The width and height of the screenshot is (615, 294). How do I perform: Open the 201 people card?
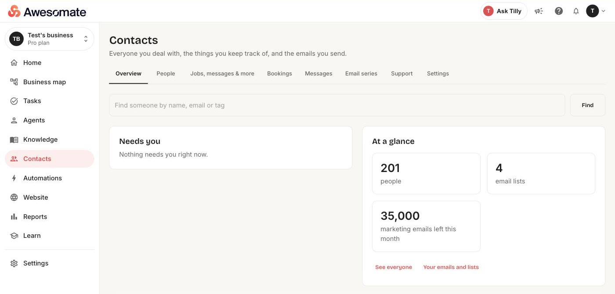[426, 173]
